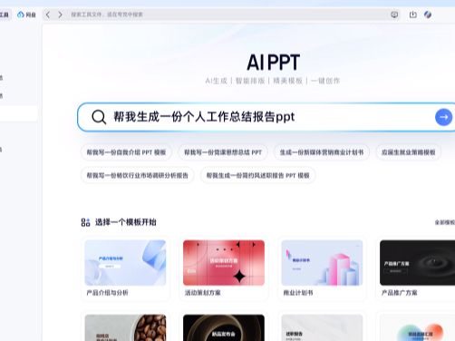Open the 网盘 cloud drive tab
Viewport: 455px width, 341px height.
tap(26, 15)
